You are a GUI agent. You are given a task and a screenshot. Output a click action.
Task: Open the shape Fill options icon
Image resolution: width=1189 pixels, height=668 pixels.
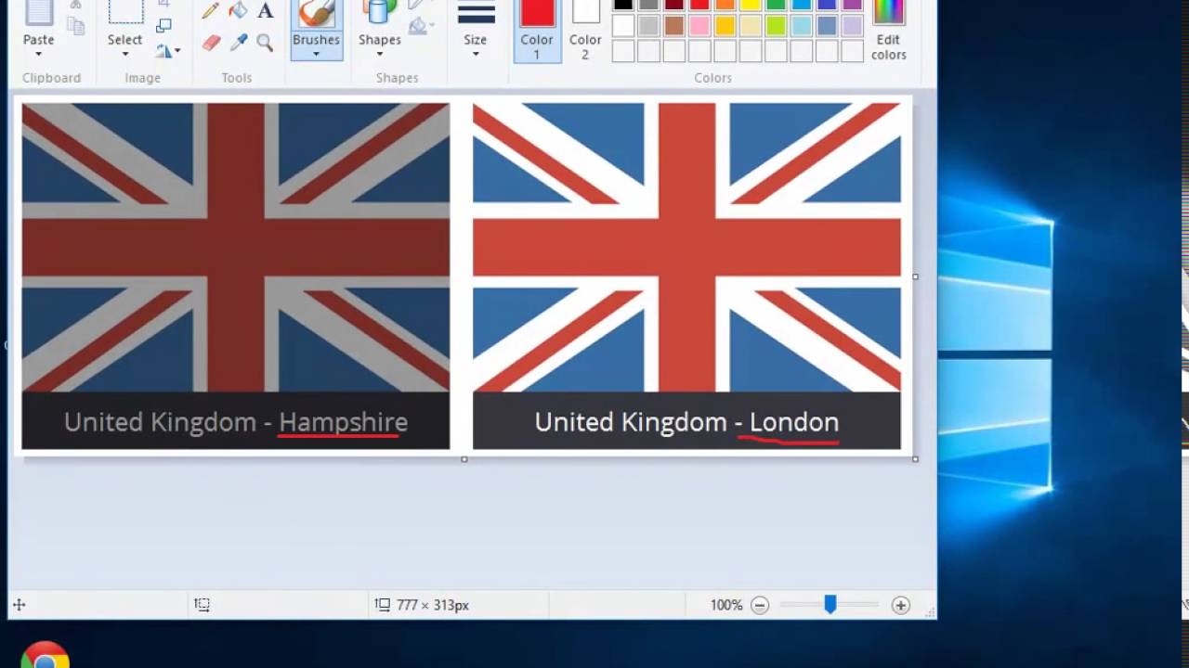(419, 26)
